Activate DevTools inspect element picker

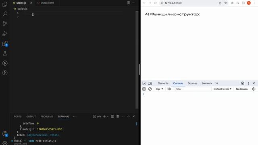coord(144,83)
